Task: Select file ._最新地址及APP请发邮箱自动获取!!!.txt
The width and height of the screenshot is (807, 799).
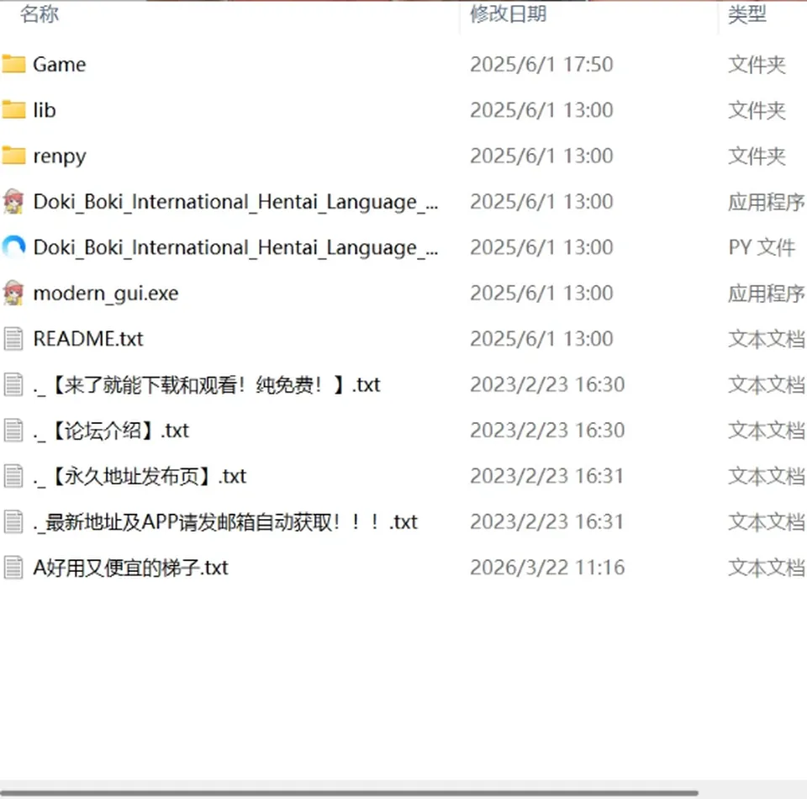Action: [225, 522]
